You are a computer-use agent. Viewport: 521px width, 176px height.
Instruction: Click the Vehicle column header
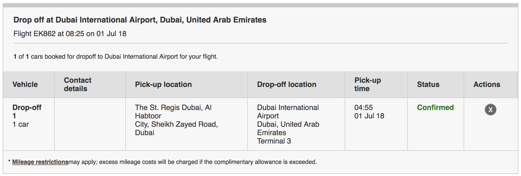coord(25,84)
